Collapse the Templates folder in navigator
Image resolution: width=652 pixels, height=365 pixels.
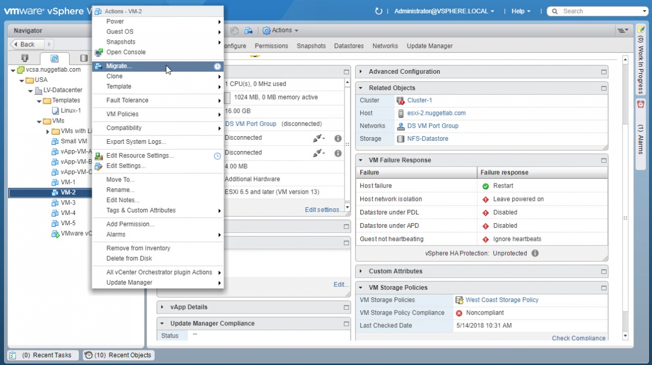[x=39, y=101]
